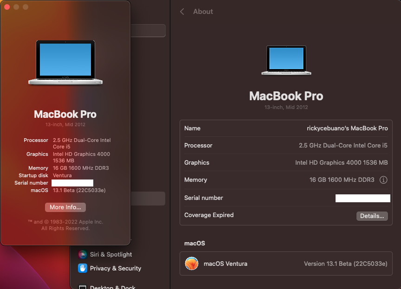Open Privacy & Security hand icon

[82, 268]
